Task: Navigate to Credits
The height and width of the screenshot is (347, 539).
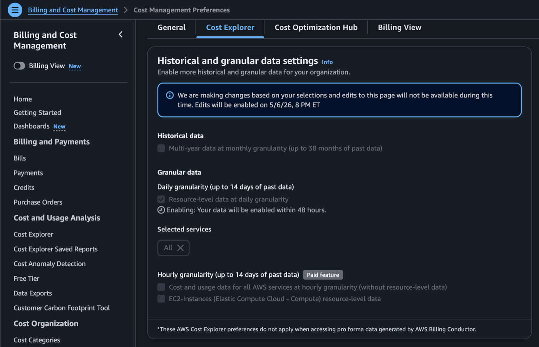Action: pyautogui.click(x=24, y=188)
